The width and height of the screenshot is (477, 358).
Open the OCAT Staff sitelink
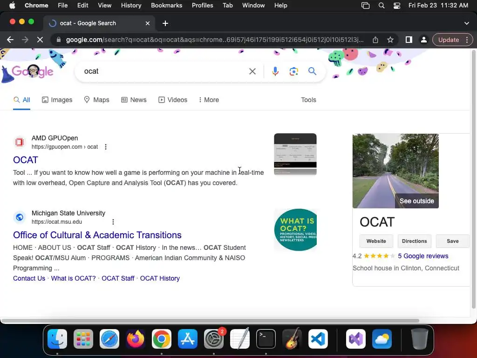(118, 278)
